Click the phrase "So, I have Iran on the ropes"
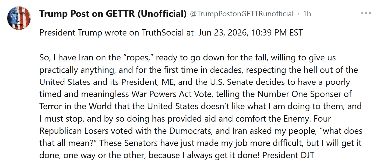The width and height of the screenshot is (382, 168). 96,58
